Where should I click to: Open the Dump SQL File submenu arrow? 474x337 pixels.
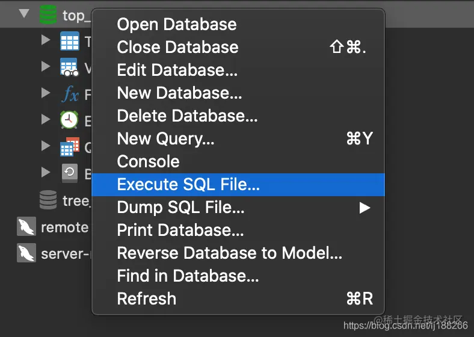tap(365, 208)
